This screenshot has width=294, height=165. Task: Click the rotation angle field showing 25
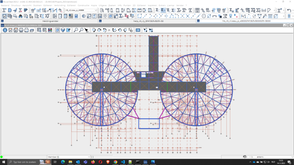[109, 30]
